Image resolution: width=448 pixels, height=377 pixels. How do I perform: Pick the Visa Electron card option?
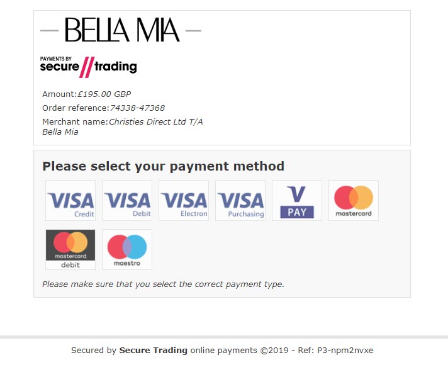coord(184,200)
